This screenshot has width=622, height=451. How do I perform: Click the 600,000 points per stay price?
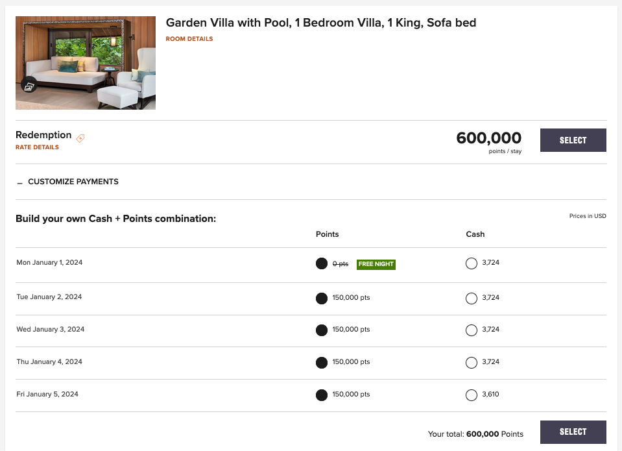point(488,139)
